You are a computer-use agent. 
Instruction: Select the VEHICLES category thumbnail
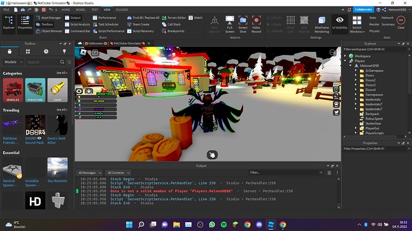(x=13, y=90)
